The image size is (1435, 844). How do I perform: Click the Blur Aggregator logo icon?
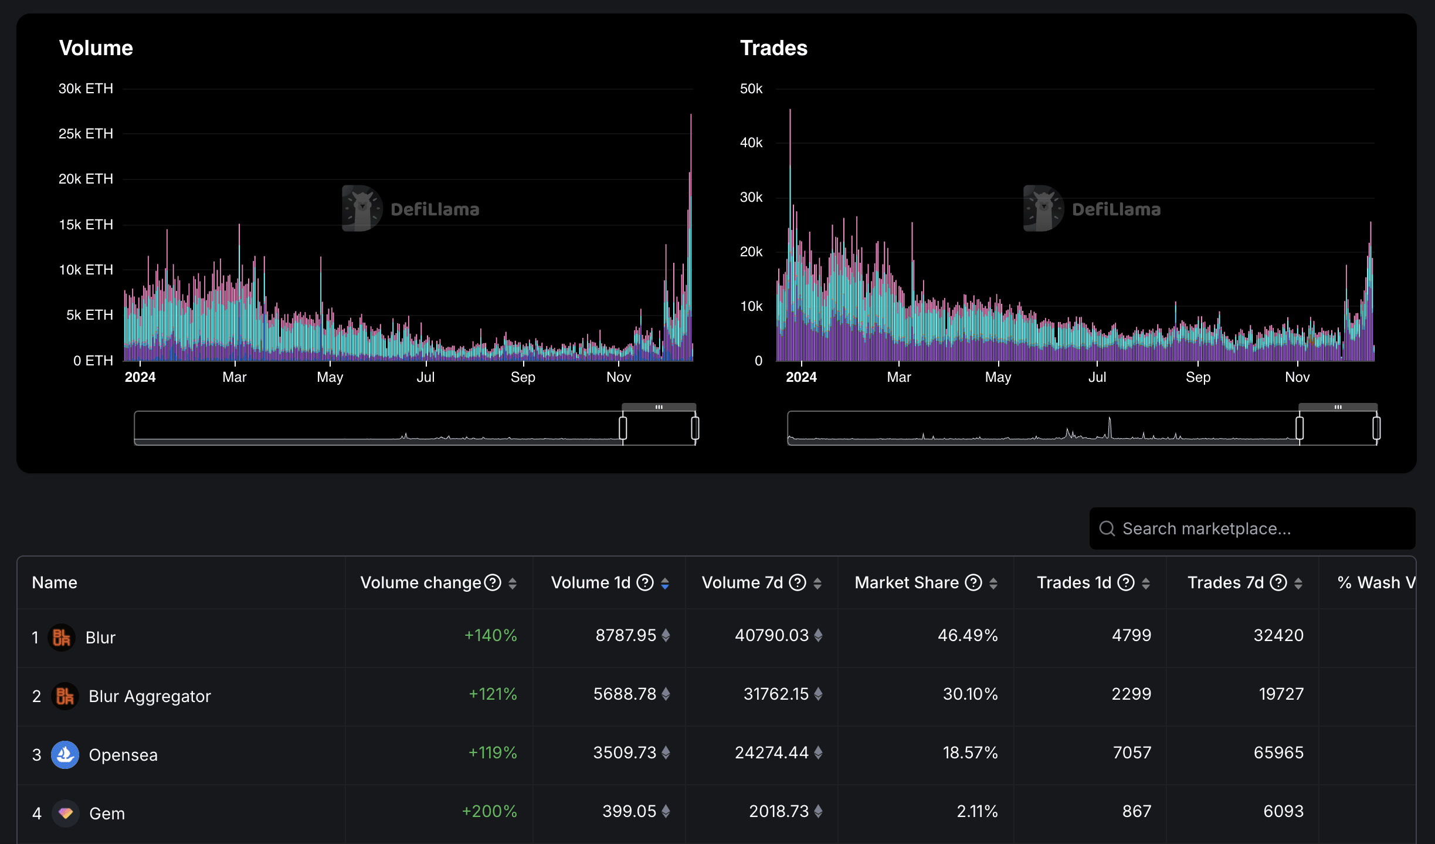[65, 696]
